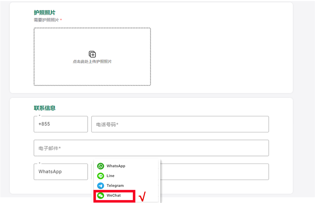Click the red check mark beside WeChat
This screenshot has height=203, width=315.
click(x=142, y=197)
